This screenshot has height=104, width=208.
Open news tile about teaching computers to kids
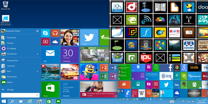[x=99, y=89]
